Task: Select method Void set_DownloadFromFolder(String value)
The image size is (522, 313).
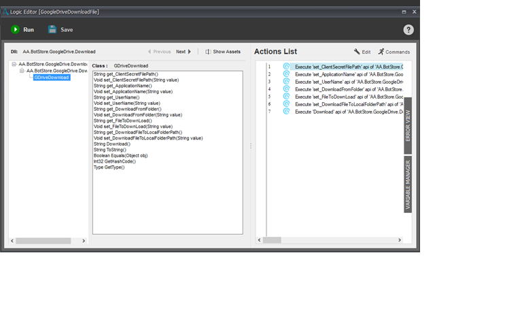Action: 138,115
